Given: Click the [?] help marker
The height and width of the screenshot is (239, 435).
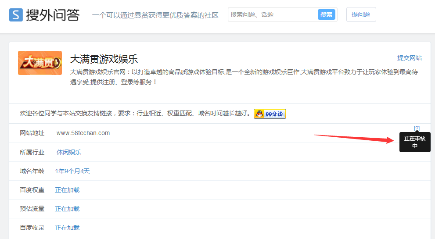Looking at the screenshot, I should [x=417, y=128].
